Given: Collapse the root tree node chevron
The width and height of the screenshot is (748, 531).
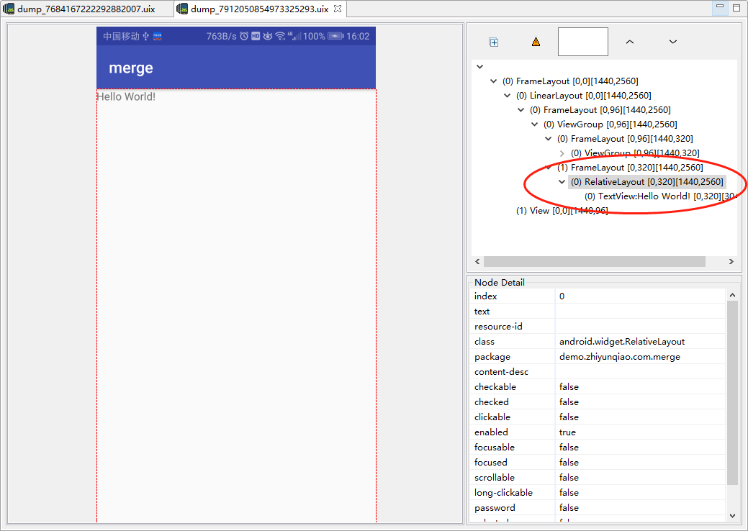Looking at the screenshot, I should point(480,67).
